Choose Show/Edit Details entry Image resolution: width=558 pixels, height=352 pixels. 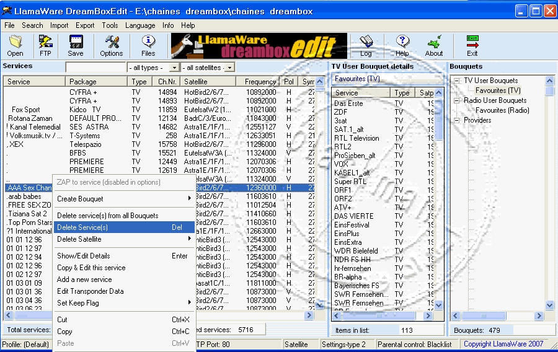click(x=124, y=256)
